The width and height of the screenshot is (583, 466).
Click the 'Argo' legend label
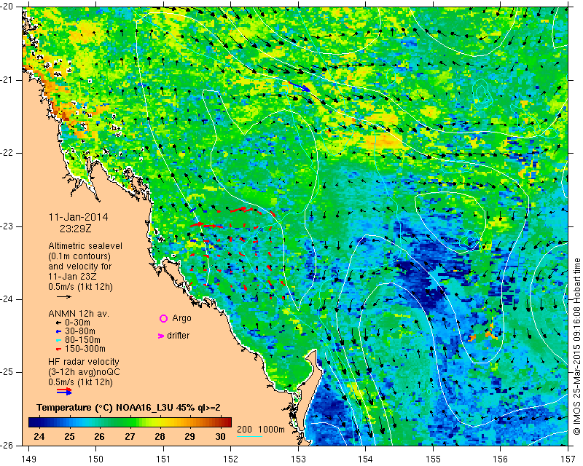pyautogui.click(x=181, y=318)
